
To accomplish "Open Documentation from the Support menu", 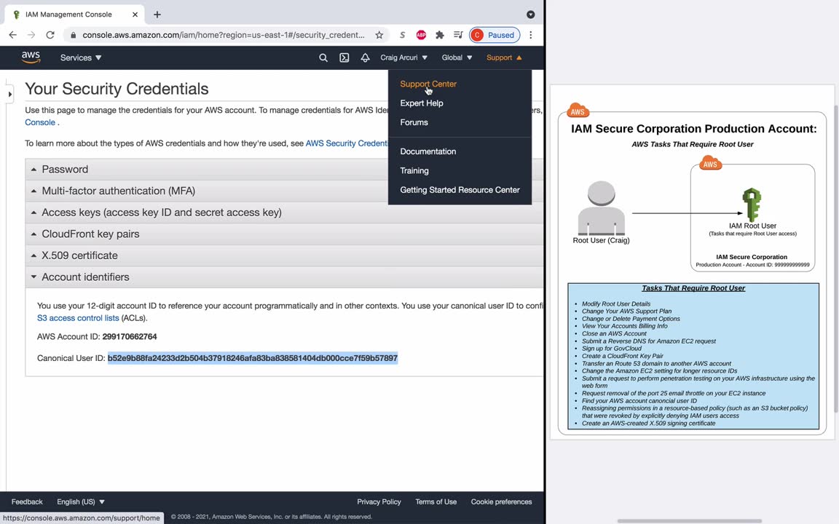I will (428, 151).
